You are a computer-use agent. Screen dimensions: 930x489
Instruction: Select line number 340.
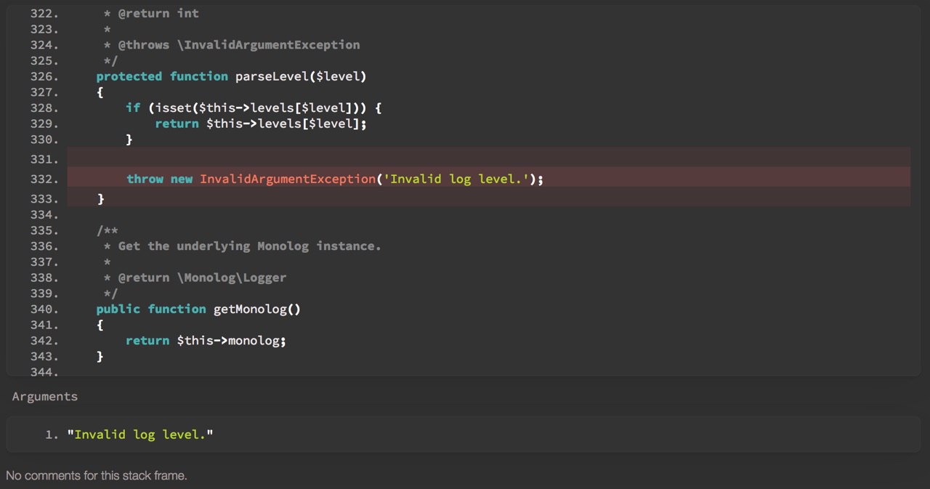pyautogui.click(x=44, y=310)
